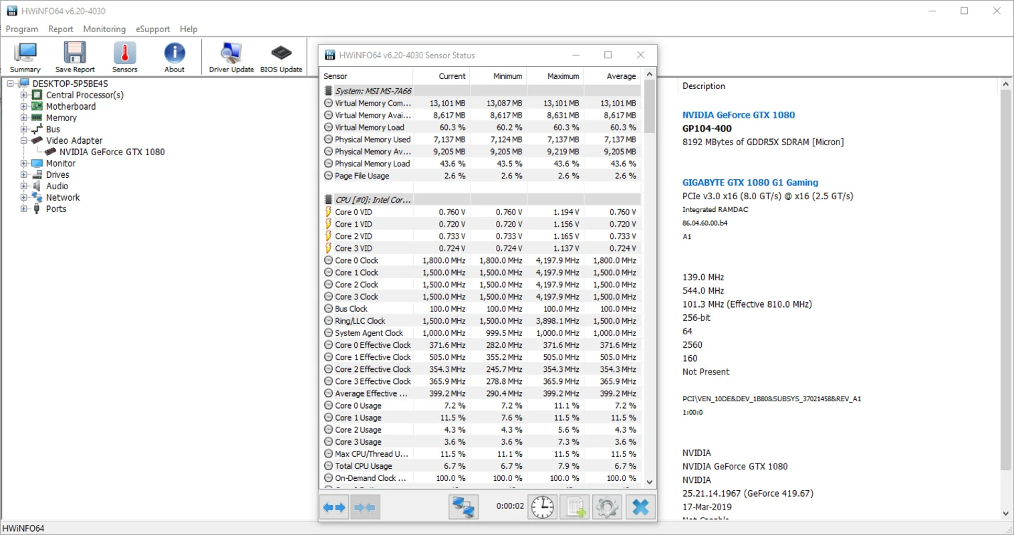The image size is (1014, 535).
Task: Collapse the Video Adapter tree node
Action: point(24,140)
